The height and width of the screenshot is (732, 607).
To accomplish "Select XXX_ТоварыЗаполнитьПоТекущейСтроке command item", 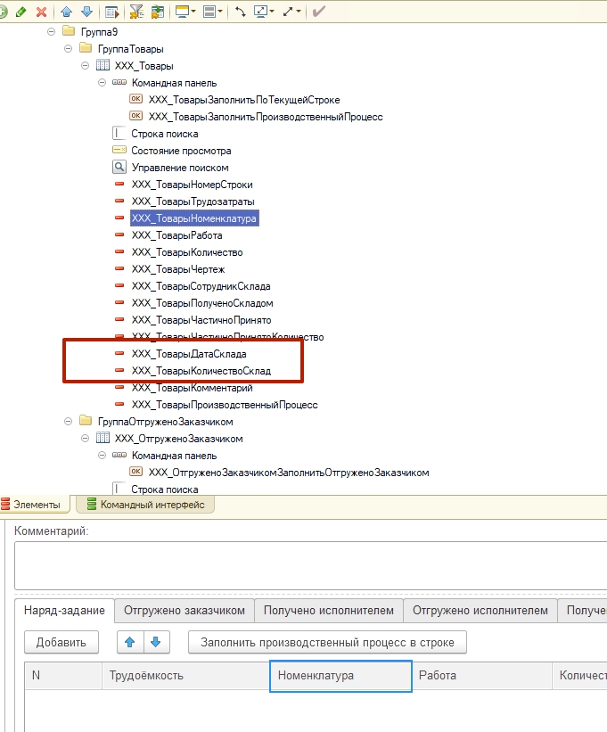I will coord(244,100).
